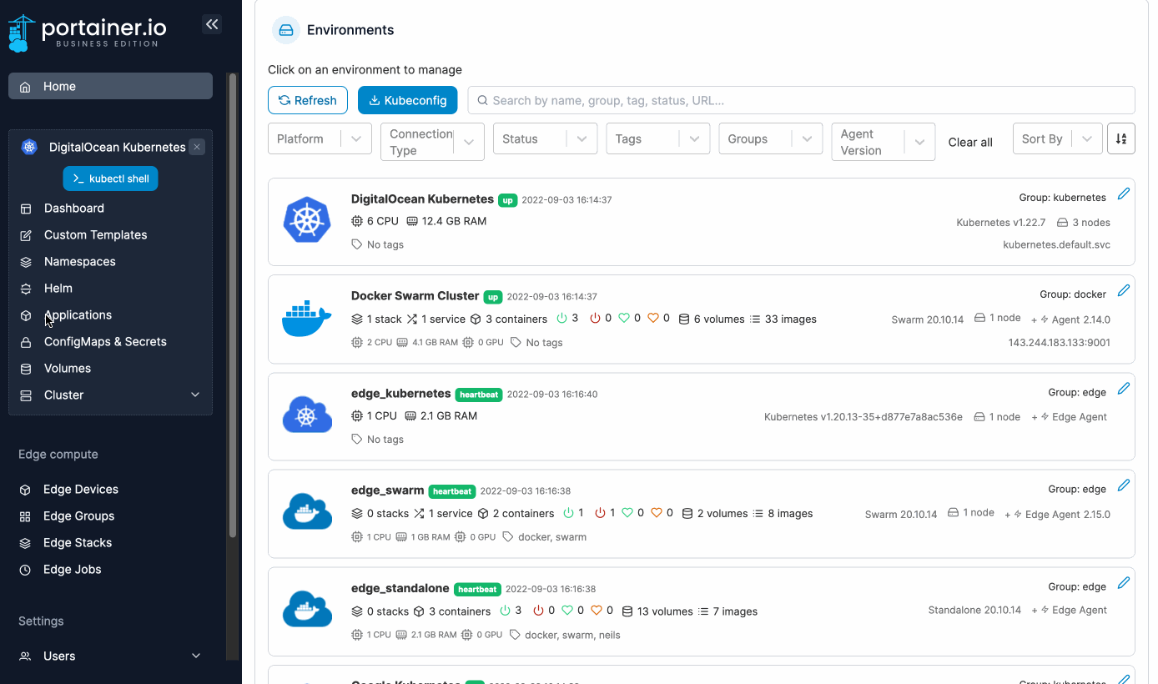This screenshot has width=1158, height=684.
Task: Open Edge Groups
Action: pyautogui.click(x=78, y=516)
